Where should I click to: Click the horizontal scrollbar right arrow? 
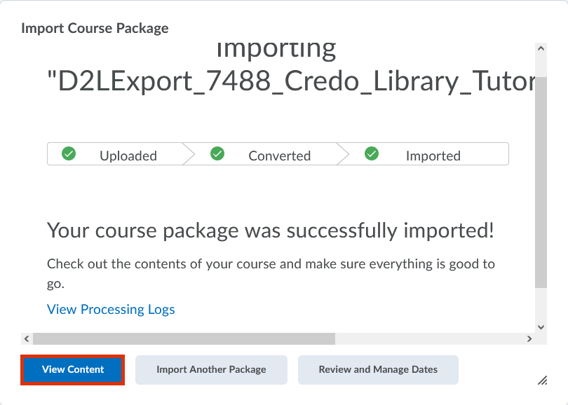click(x=529, y=338)
